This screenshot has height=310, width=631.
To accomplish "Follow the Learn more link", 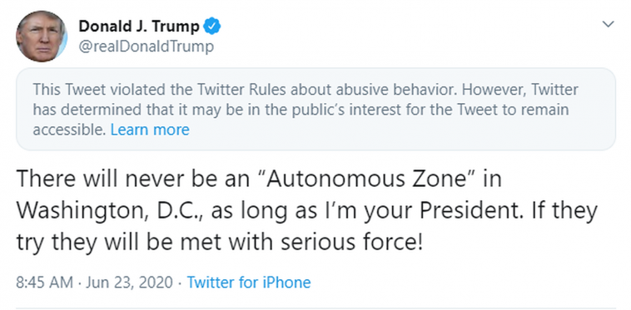I will pyautogui.click(x=150, y=130).
